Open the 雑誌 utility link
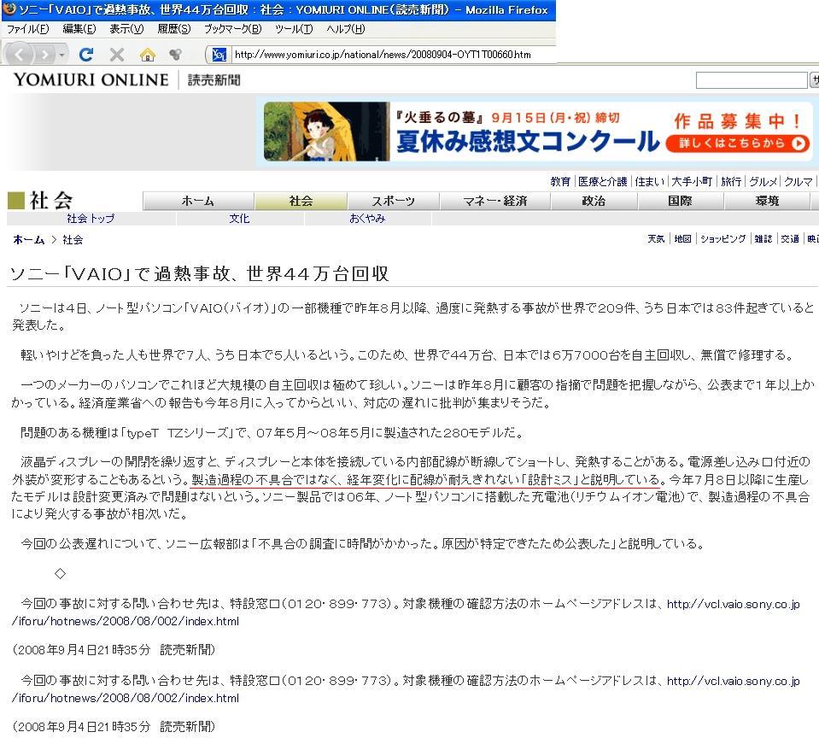Image resolution: width=819 pixels, height=738 pixels. [763, 238]
